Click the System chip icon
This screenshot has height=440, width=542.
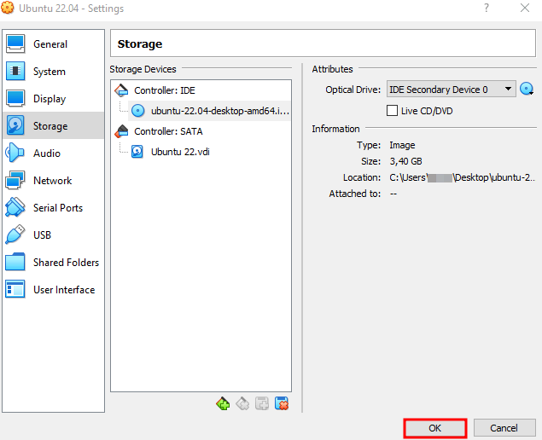(x=15, y=71)
